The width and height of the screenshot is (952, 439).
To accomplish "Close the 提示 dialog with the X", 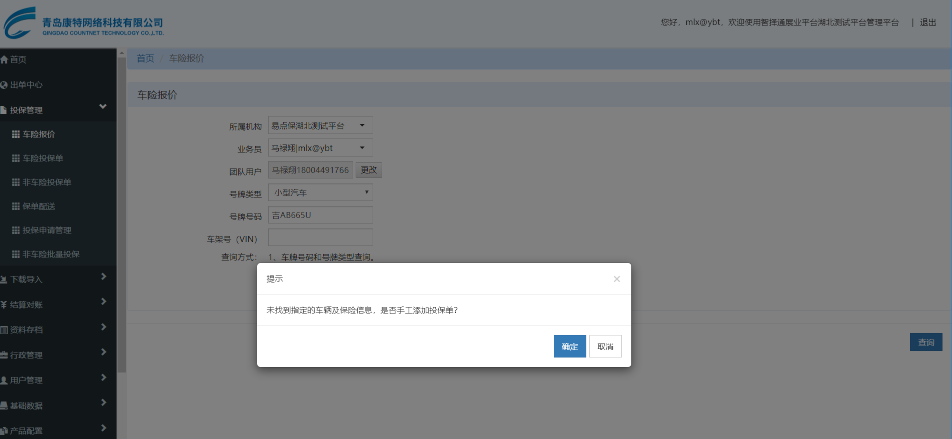I will pos(617,279).
